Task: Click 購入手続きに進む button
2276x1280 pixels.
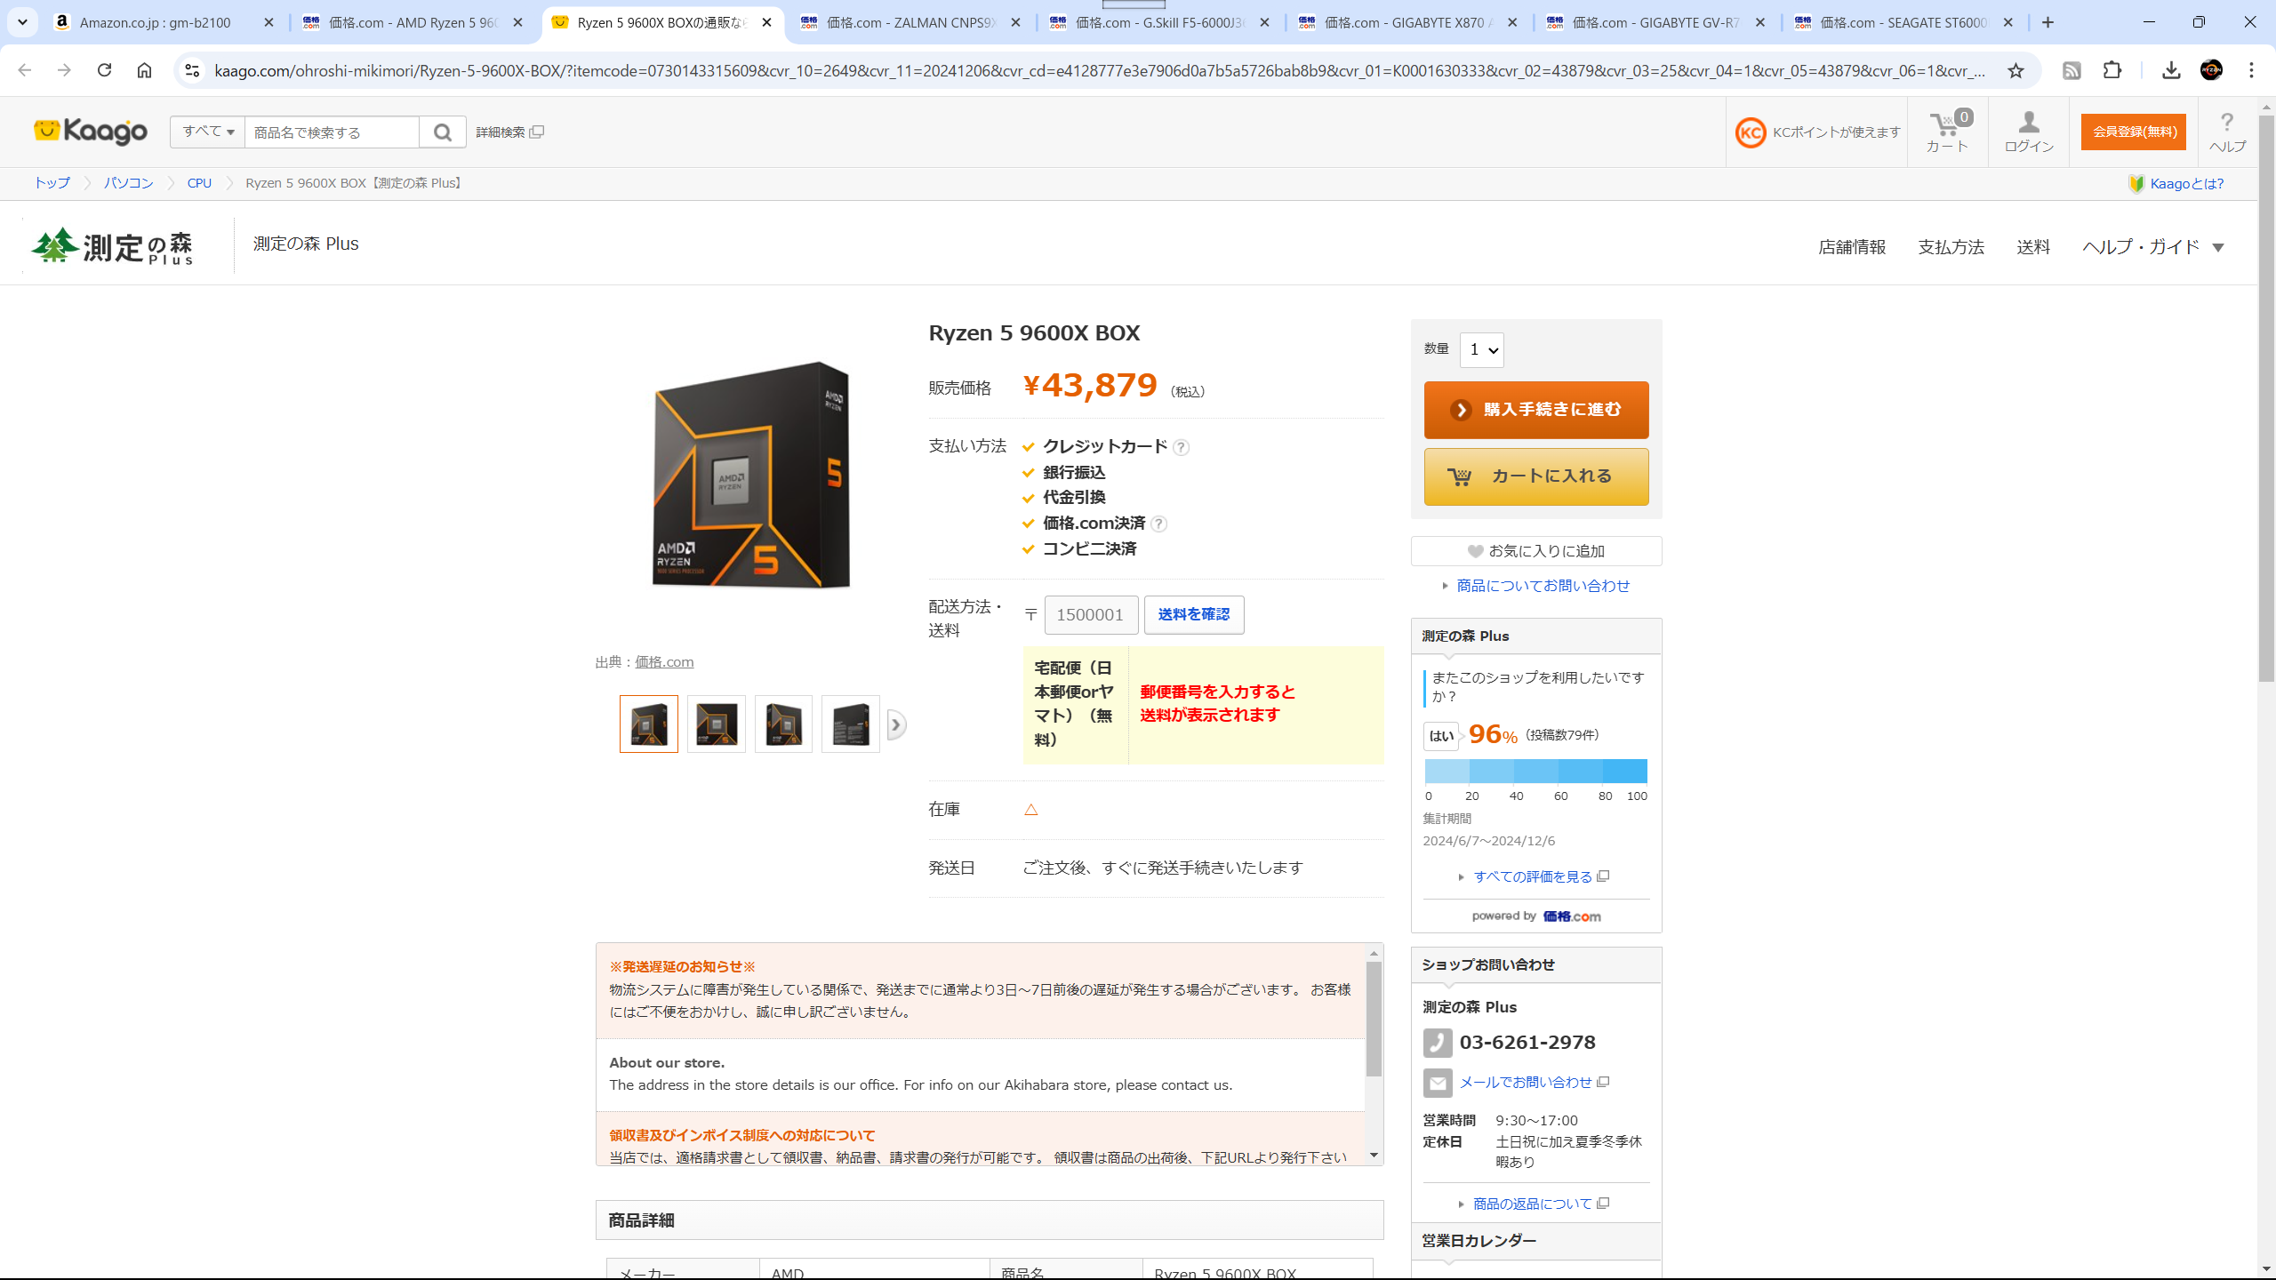Action: [x=1536, y=410]
